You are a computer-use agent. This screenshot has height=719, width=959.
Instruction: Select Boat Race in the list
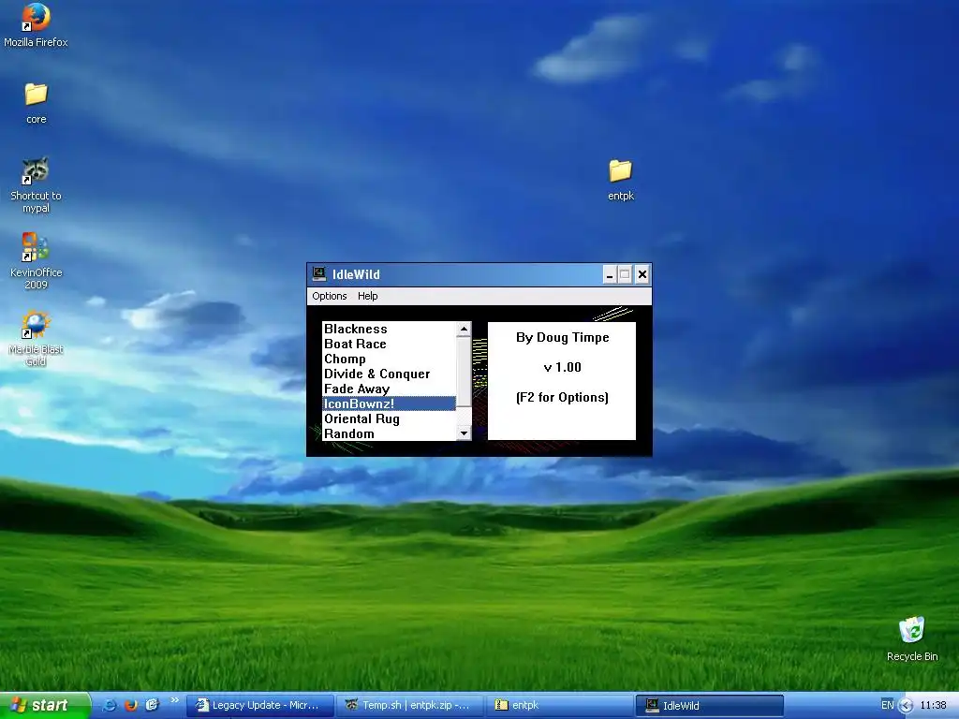[x=389, y=344]
